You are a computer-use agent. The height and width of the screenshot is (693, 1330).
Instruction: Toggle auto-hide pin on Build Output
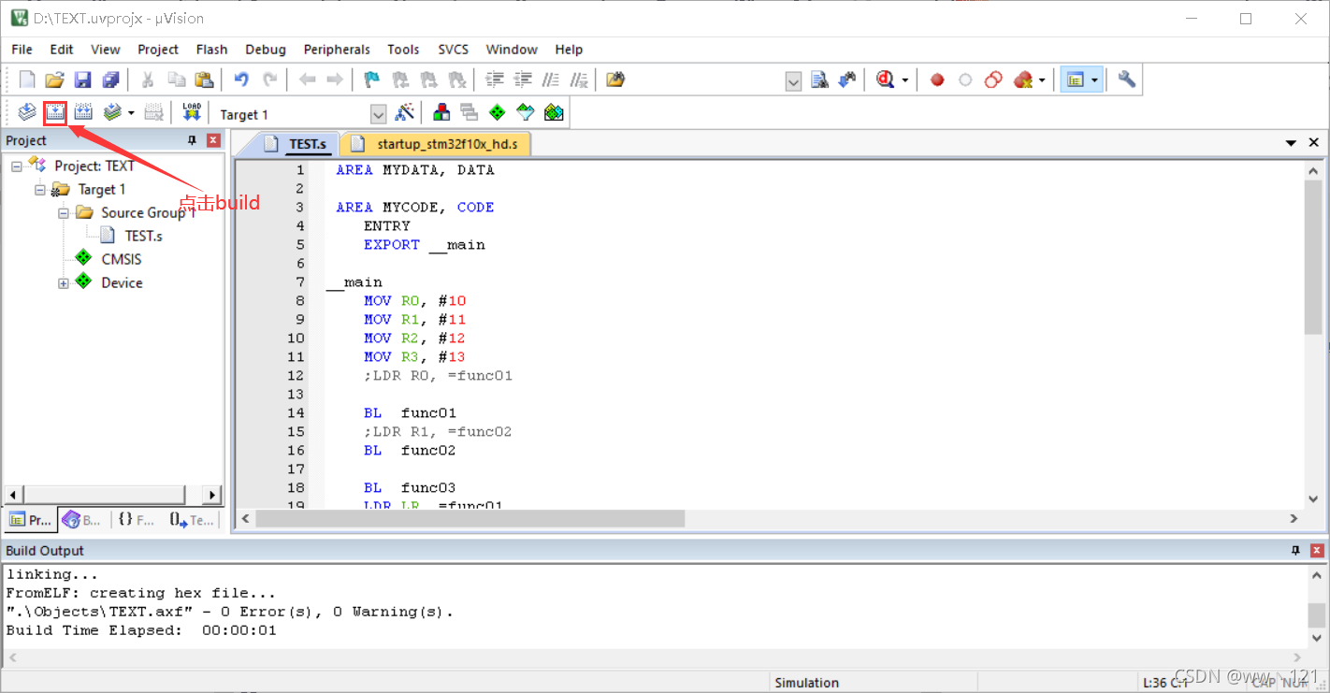[1295, 550]
